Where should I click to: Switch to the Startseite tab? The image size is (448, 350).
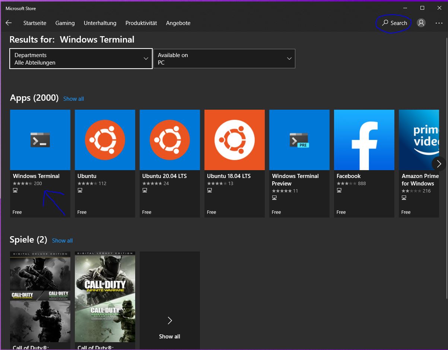pyautogui.click(x=35, y=23)
